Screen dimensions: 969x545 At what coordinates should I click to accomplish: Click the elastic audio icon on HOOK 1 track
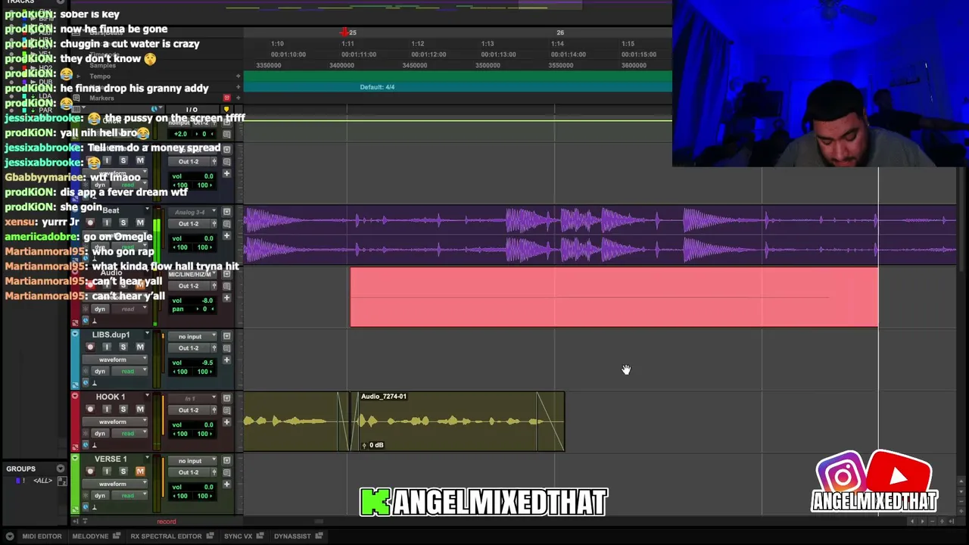click(94, 445)
